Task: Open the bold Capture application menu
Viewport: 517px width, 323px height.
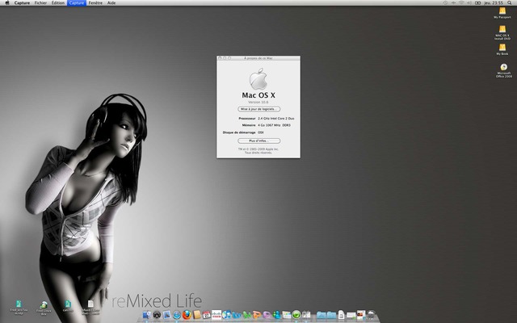Action: [x=22, y=2]
